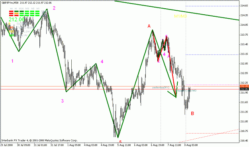Click the 212.25 price axis label

tap(244, 83)
